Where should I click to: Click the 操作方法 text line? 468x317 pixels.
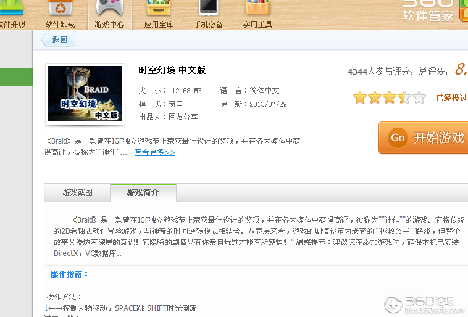pos(64,297)
